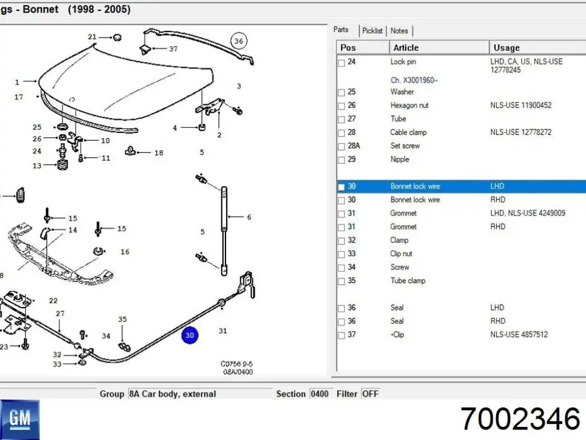
Task: Click the circled 36 callout in diagram
Action: (239, 41)
